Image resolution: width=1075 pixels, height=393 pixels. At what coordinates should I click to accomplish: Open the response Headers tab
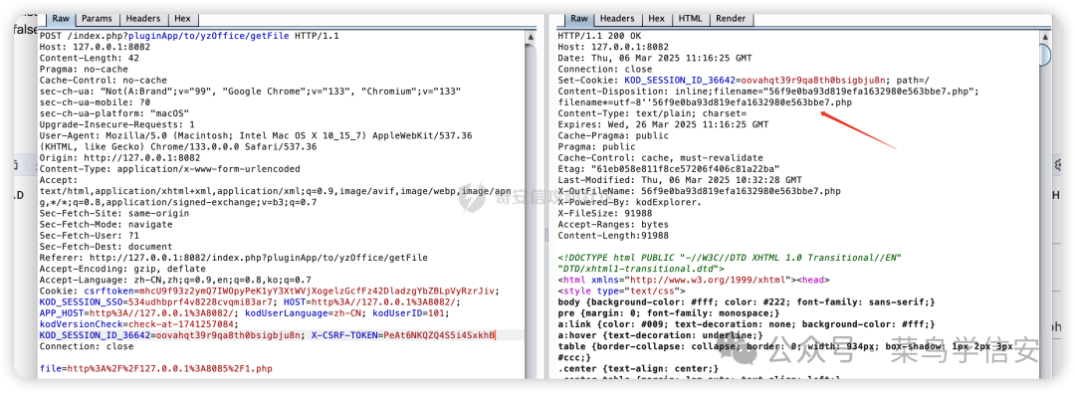618,19
